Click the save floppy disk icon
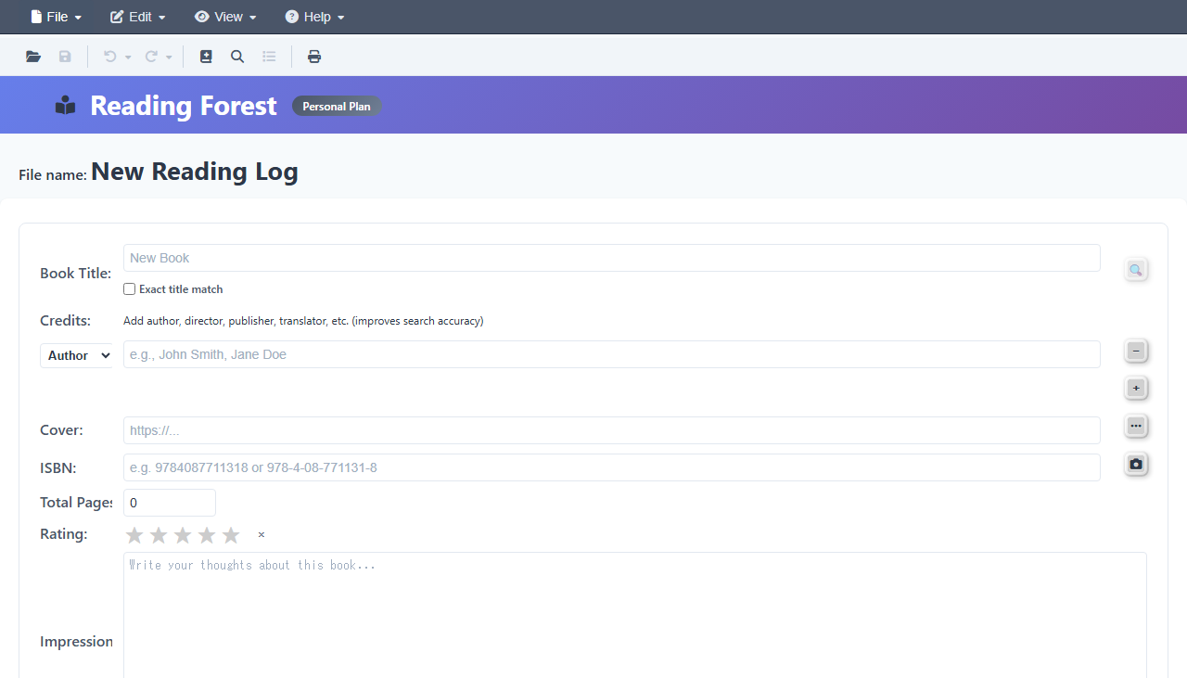Image resolution: width=1187 pixels, height=678 pixels. 65,57
